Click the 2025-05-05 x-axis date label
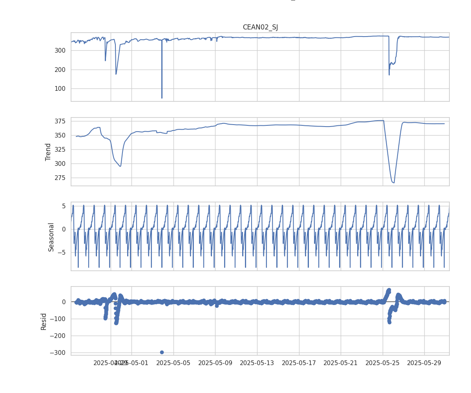This screenshot has width=471, height=393. coord(173,363)
